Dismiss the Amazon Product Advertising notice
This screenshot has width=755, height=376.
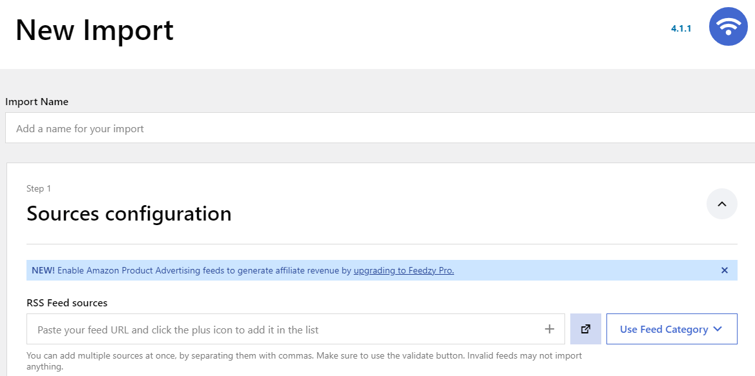725,270
